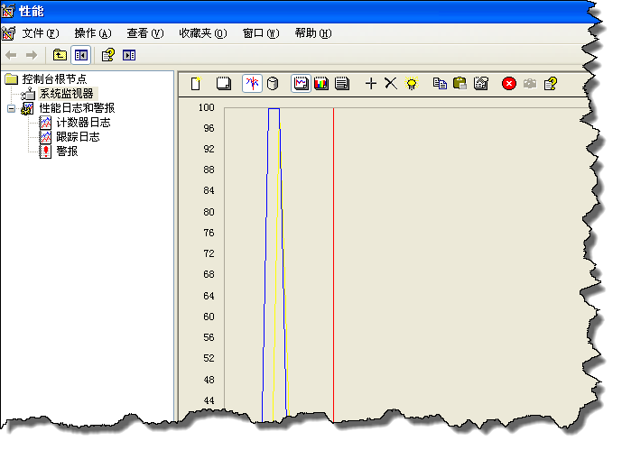622x450 pixels.
Task: Select 跟踪日志 tree item
Action: (x=78, y=137)
